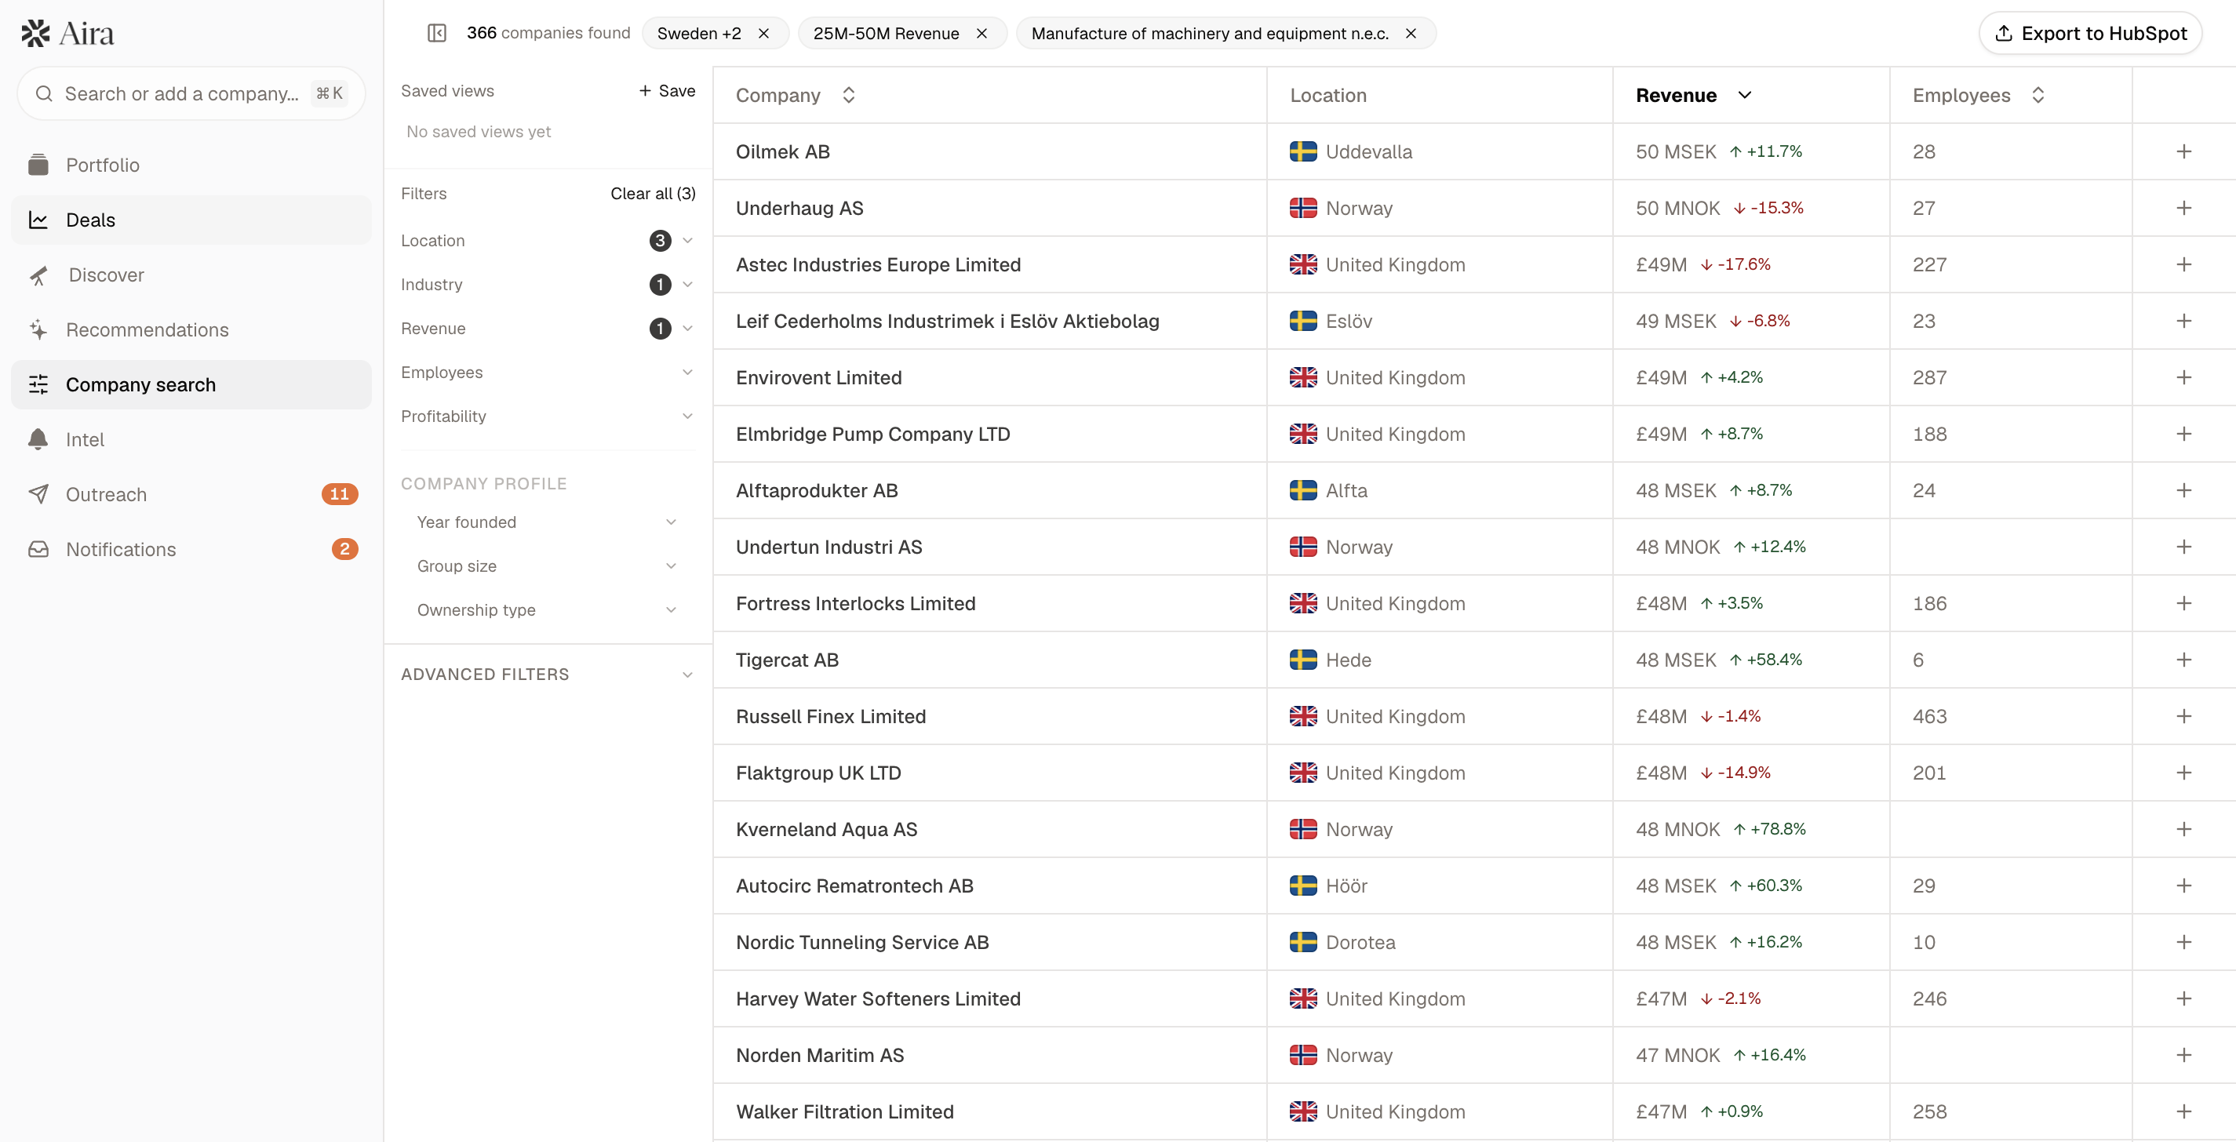Open Outreach with 11 badge
Viewport: 2236px width, 1142px height.
point(191,495)
